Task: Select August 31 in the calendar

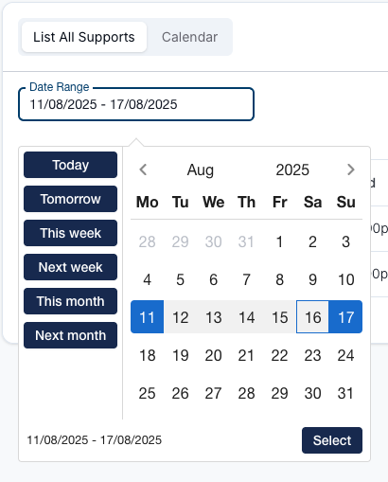Action: coord(345,393)
